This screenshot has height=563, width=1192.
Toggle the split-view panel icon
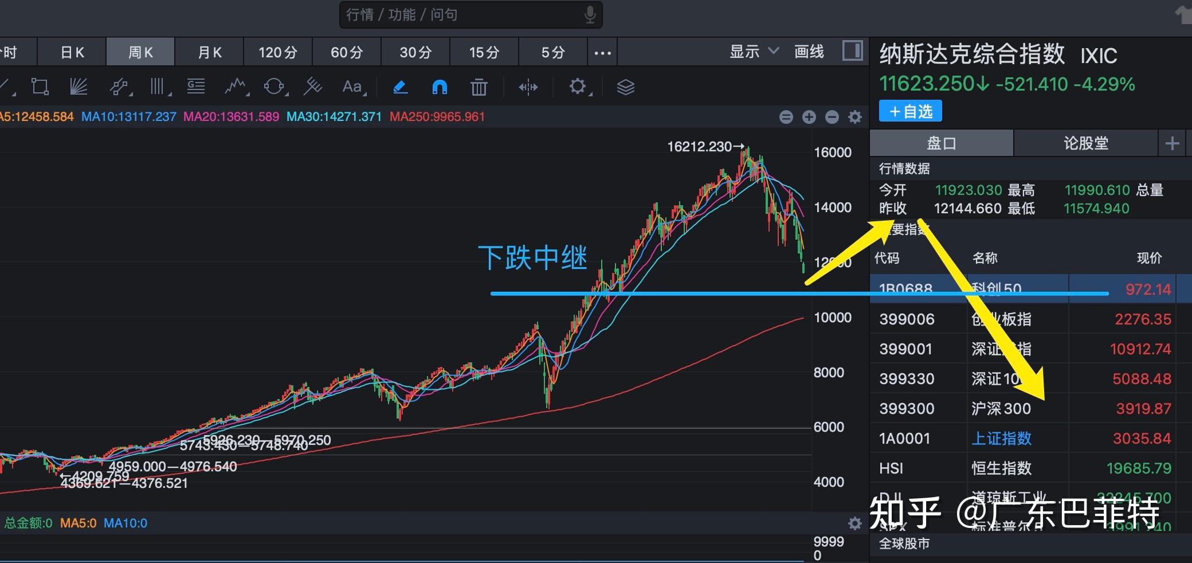[528, 87]
